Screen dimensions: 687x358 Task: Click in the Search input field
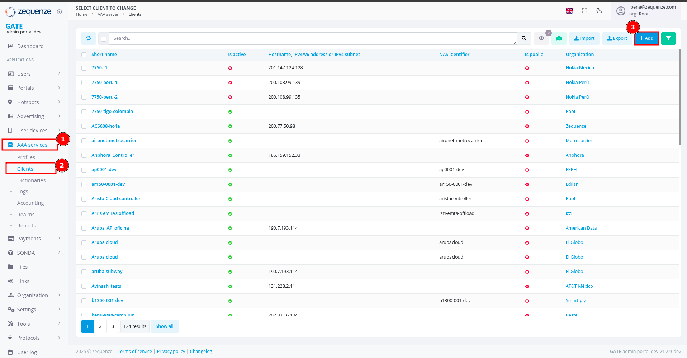pos(312,38)
